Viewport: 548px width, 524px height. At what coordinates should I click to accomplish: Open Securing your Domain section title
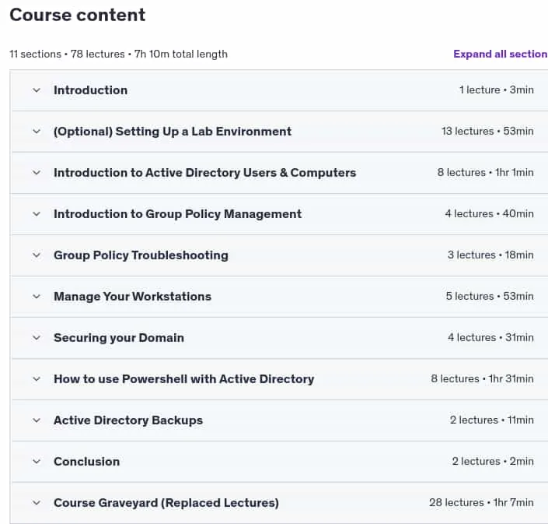[x=119, y=338]
